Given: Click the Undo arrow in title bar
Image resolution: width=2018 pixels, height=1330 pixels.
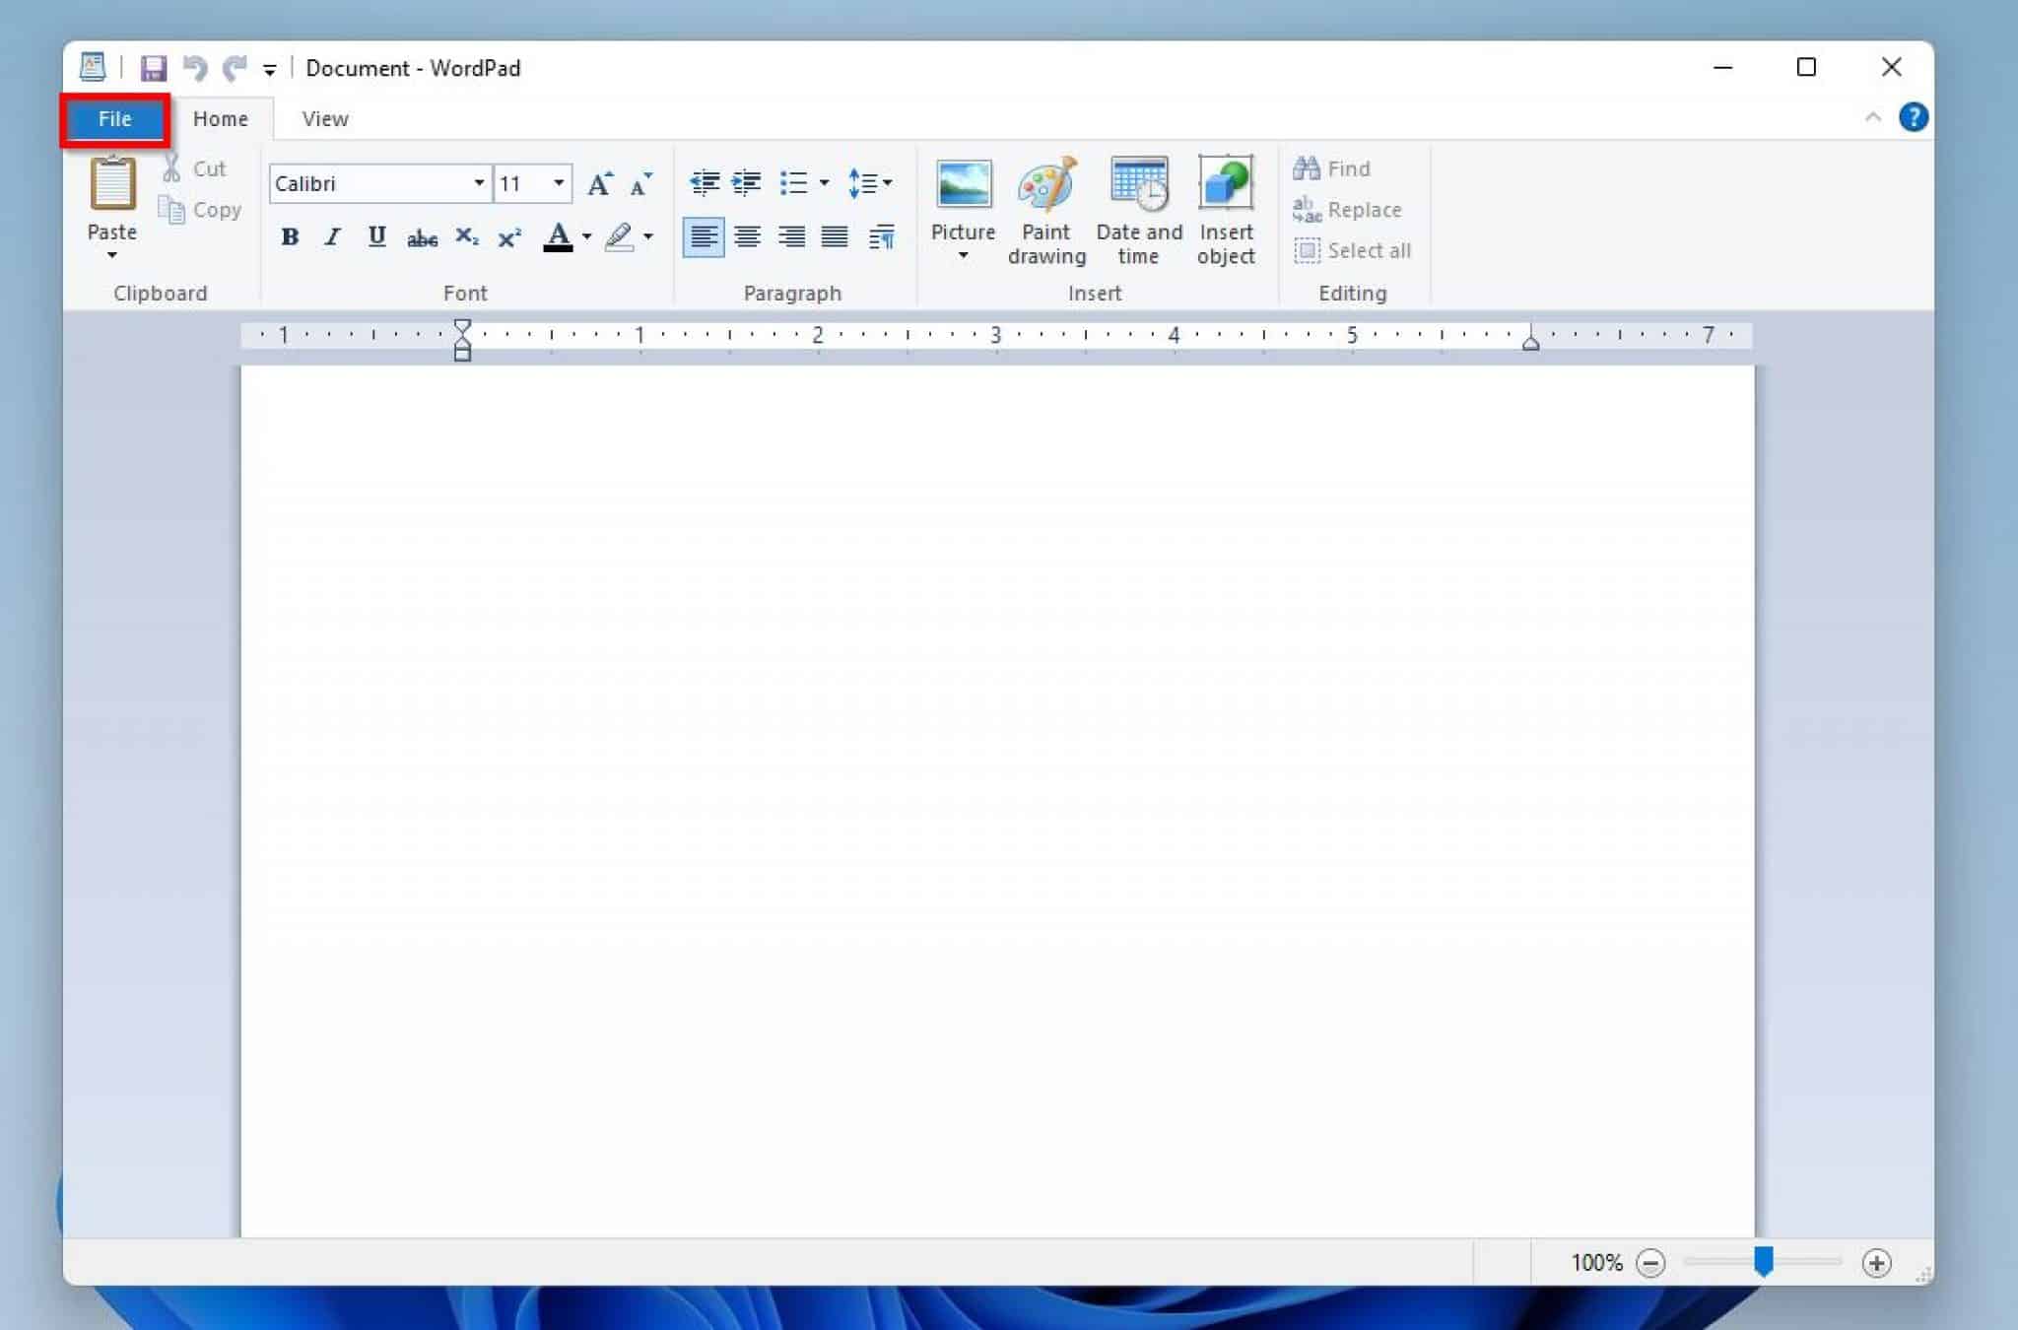Looking at the screenshot, I should click(195, 68).
